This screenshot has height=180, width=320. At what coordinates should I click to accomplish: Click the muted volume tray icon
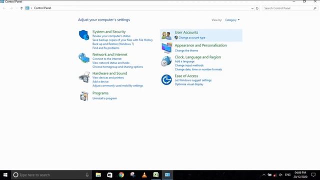[280, 175]
